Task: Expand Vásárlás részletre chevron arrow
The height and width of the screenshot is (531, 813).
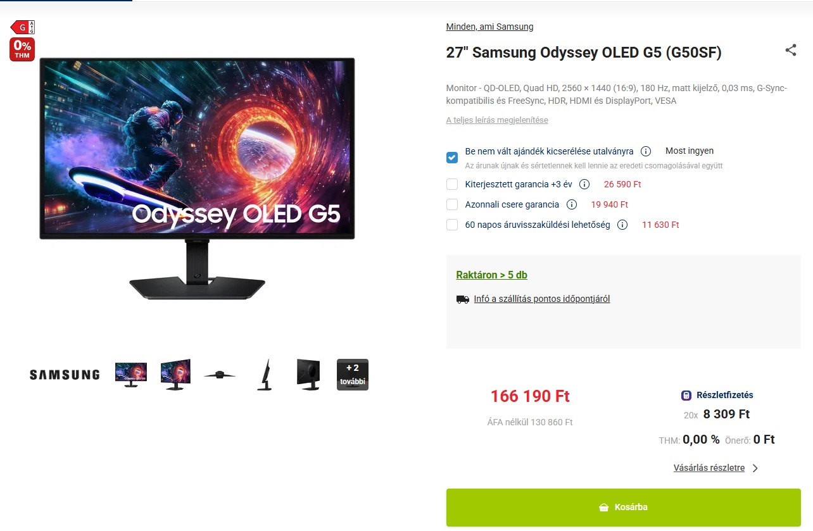Action: [755, 468]
